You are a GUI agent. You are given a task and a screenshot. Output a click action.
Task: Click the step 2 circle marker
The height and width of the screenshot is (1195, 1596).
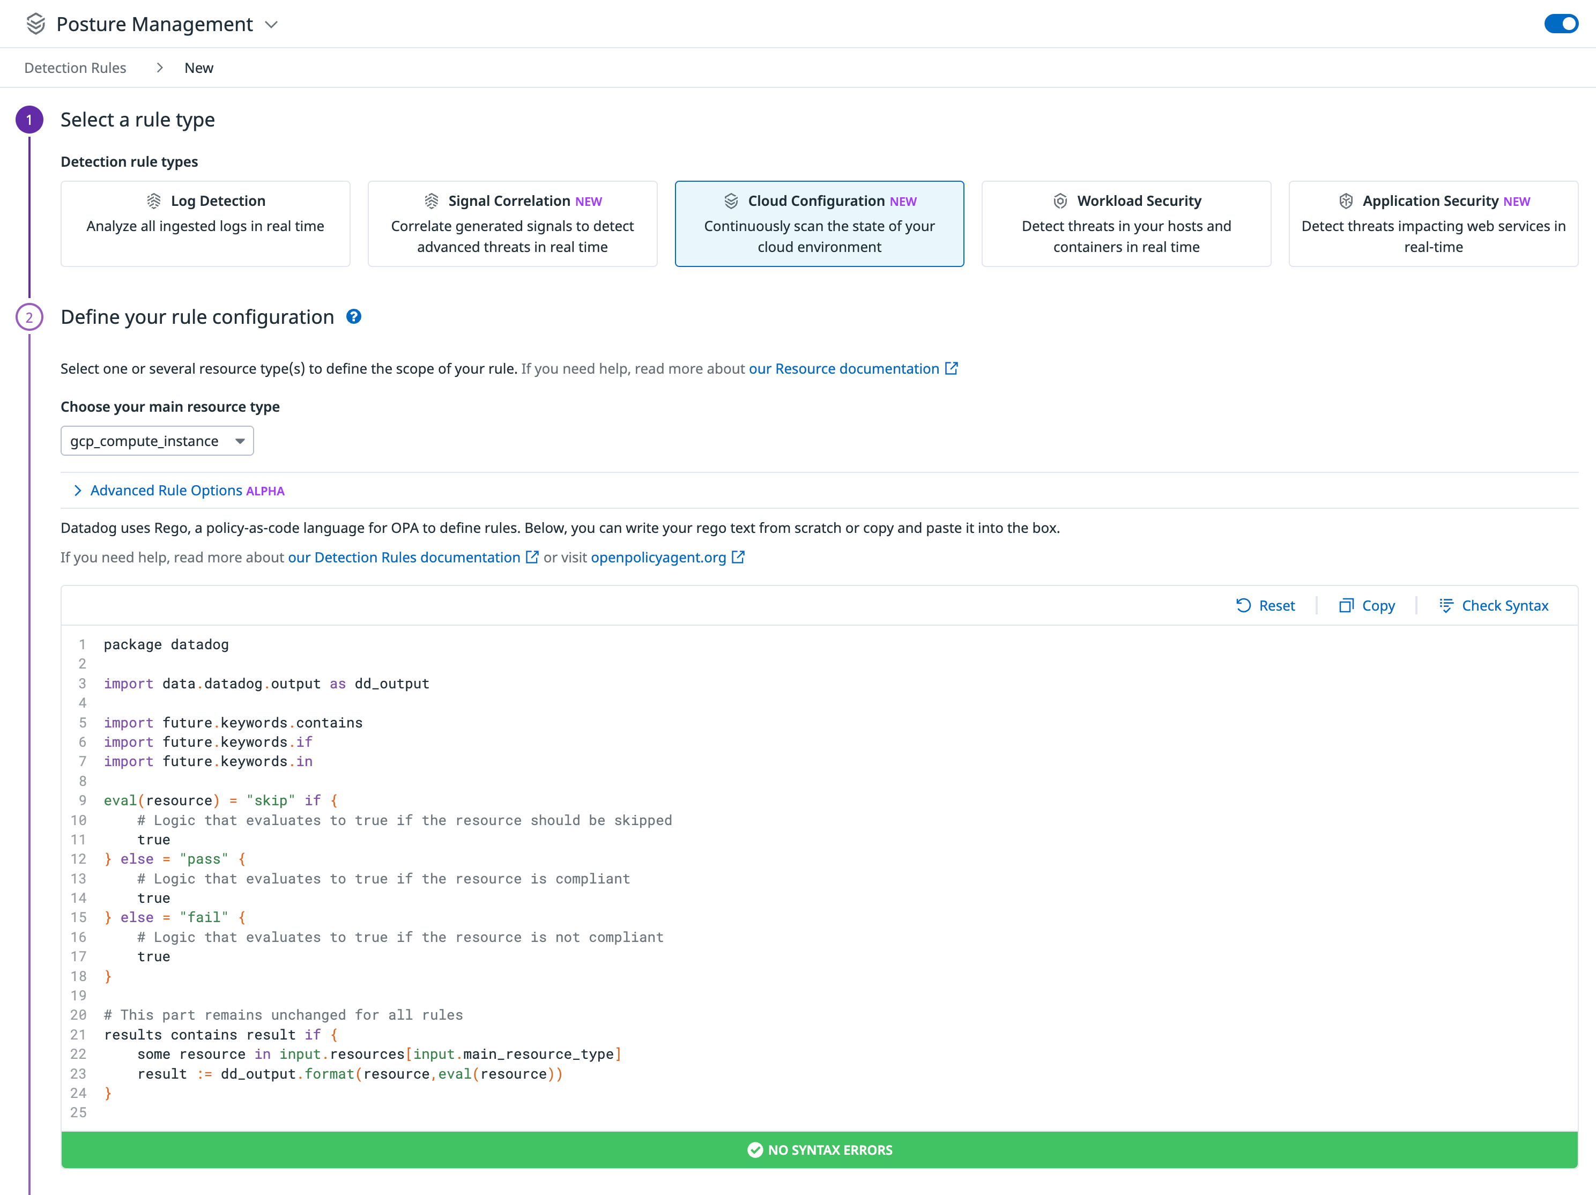tap(29, 317)
